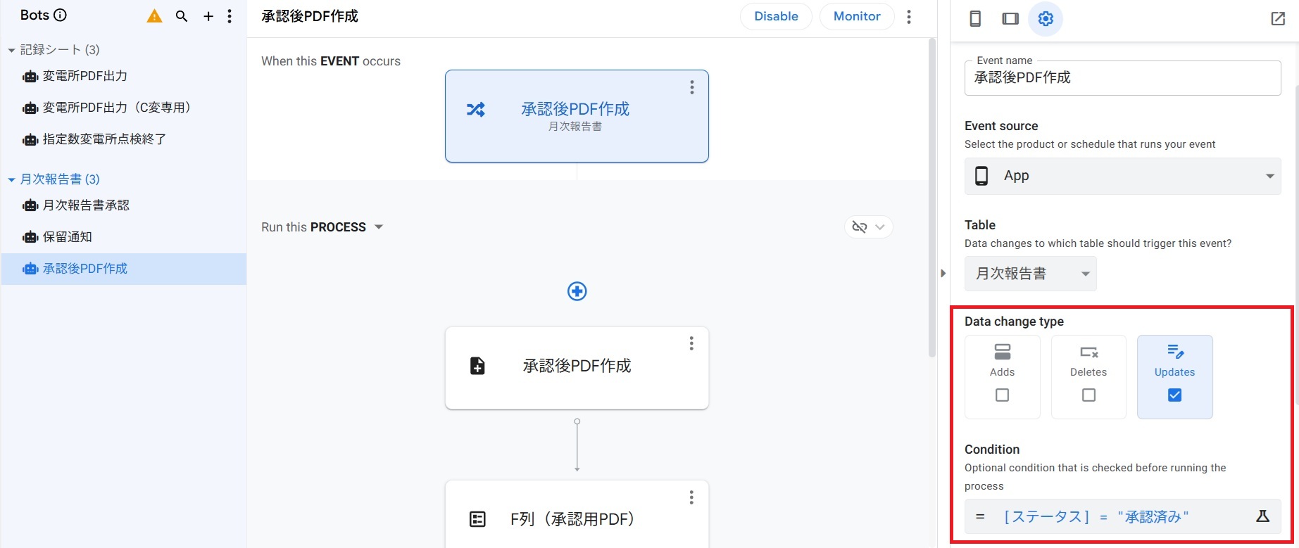Open mobile preview phone icon
Viewport: 1299px width, 548px height.
point(975,19)
